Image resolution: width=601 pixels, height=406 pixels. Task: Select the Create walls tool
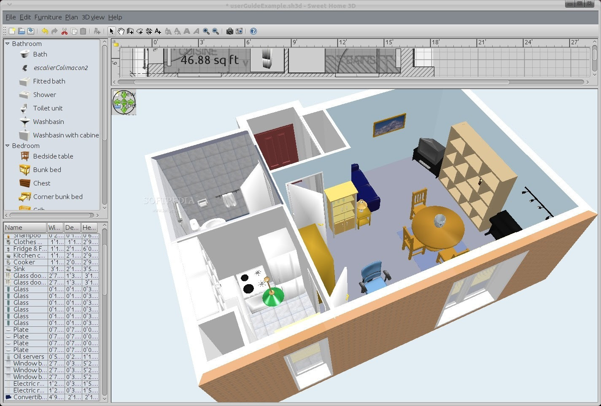130,31
